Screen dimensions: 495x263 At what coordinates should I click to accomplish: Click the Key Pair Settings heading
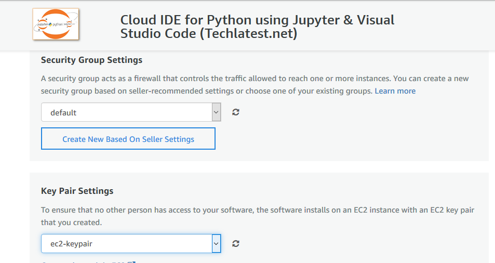click(77, 191)
